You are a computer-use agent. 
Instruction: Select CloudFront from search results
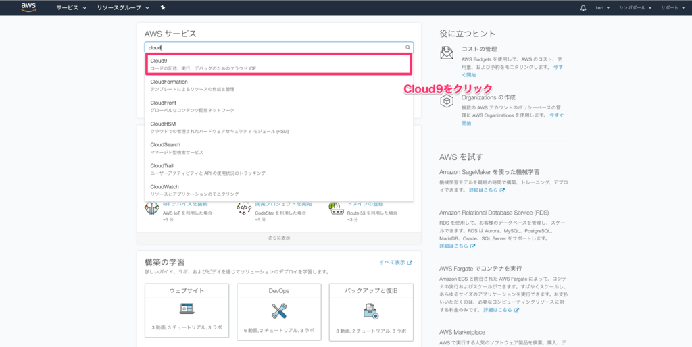278,106
